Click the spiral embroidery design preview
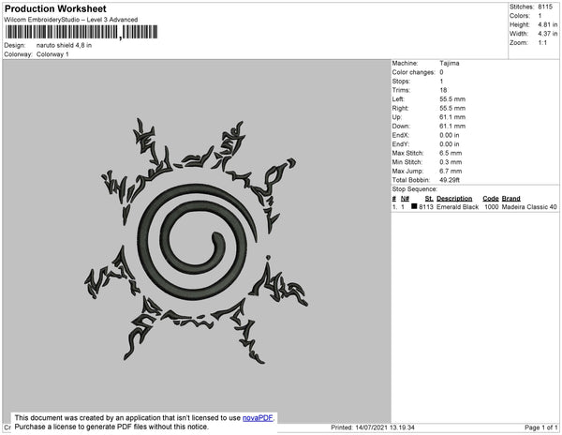The image size is (562, 435). point(196,241)
